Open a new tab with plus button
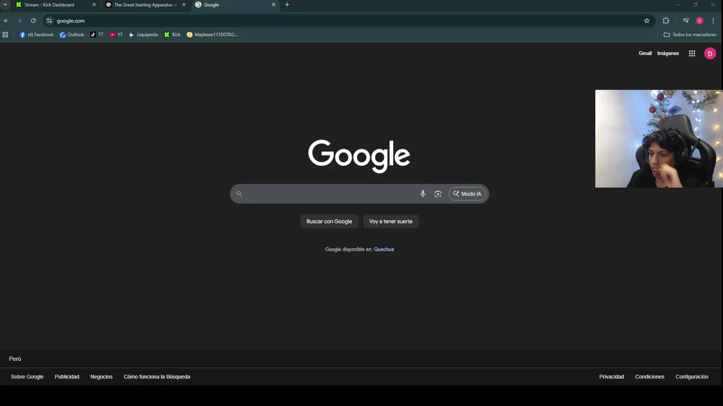 coord(287,5)
